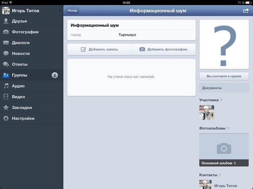Open the Вы состоите в группе membership dropdown
The width and height of the screenshot is (253, 189).
(x=223, y=76)
